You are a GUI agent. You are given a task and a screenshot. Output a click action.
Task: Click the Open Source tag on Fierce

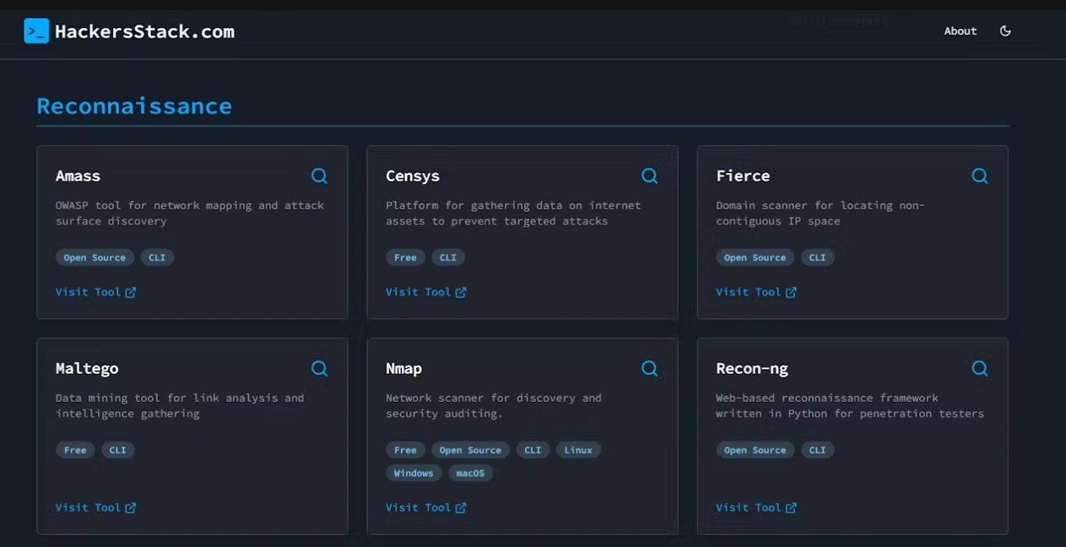[x=755, y=258]
